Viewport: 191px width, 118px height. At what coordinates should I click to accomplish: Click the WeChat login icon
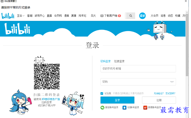(102, 107)
